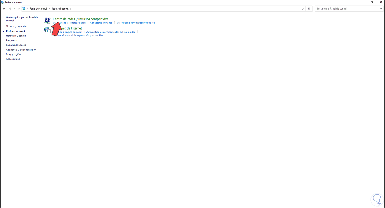Click Panel de control in breadcrumb
Viewport: 385px width, 208px height.
38,9
